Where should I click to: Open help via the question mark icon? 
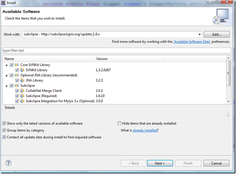coord(8,163)
